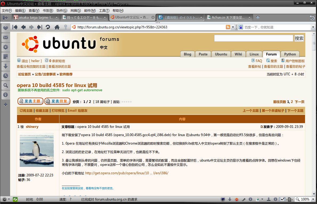Image resolution: width=317 pixels, height=204 pixels.
Task: Click the download arrow in status bar
Action: pos(230,199)
